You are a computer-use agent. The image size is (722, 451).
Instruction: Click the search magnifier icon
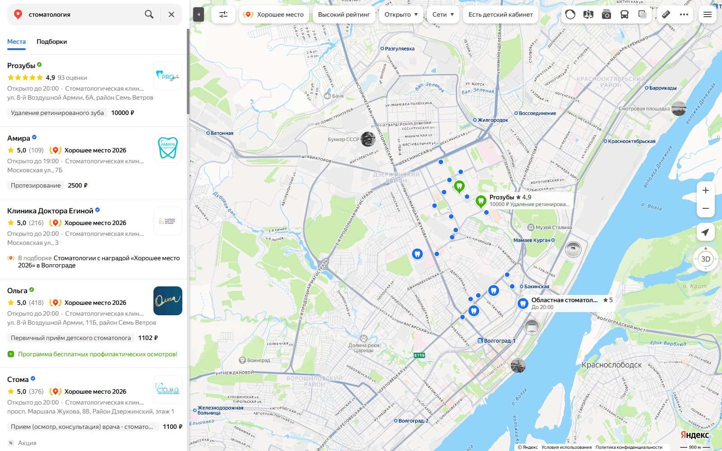click(149, 14)
